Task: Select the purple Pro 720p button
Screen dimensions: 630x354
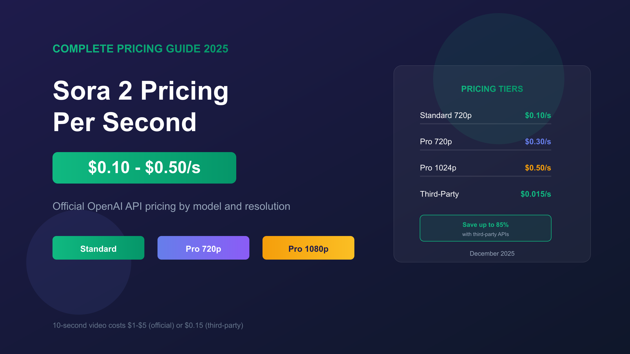Action: 203,248
